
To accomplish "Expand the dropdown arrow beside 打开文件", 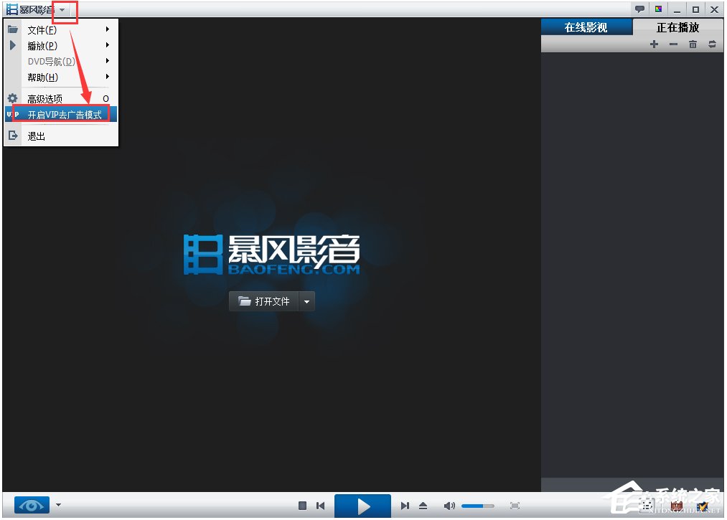I will pyautogui.click(x=307, y=301).
